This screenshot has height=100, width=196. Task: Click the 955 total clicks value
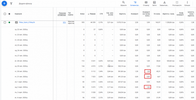[x=83, y=22]
